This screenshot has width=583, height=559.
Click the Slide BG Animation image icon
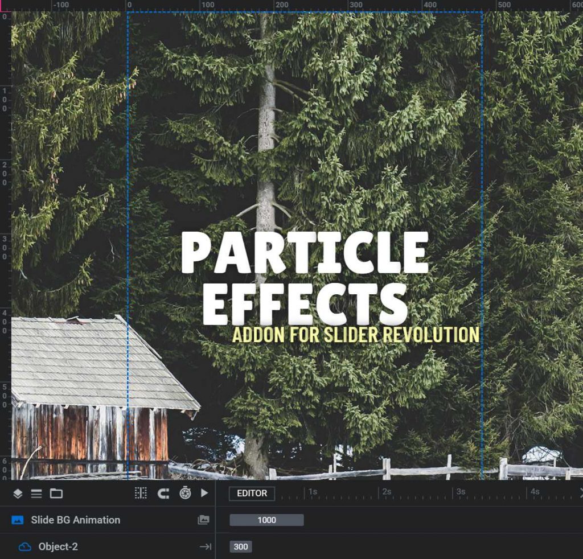[x=18, y=520]
